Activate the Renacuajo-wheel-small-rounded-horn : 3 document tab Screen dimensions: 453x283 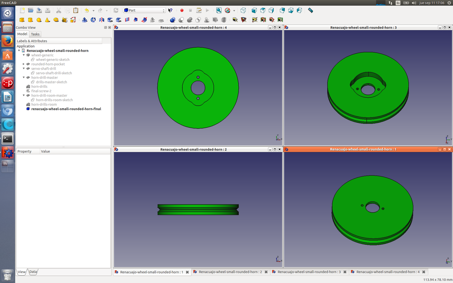pyautogui.click(x=309, y=272)
